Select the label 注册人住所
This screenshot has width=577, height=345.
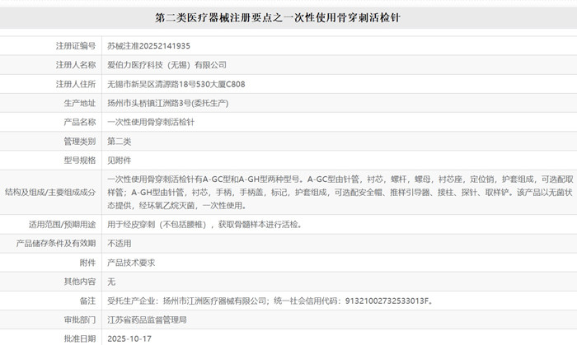click(x=76, y=84)
